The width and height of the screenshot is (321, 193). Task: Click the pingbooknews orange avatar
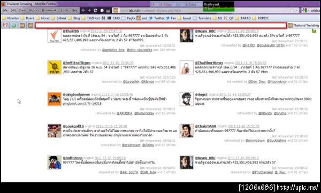[54, 99]
